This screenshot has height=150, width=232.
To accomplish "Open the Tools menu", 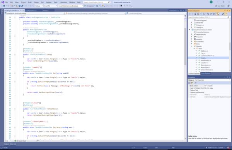I will pyautogui.click(x=55, y=2).
